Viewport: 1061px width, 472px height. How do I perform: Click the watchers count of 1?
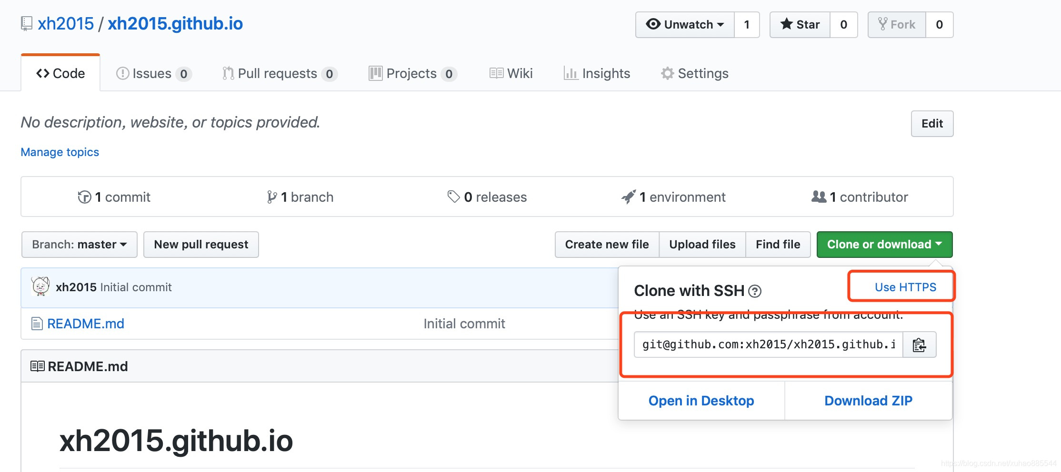pos(747,25)
